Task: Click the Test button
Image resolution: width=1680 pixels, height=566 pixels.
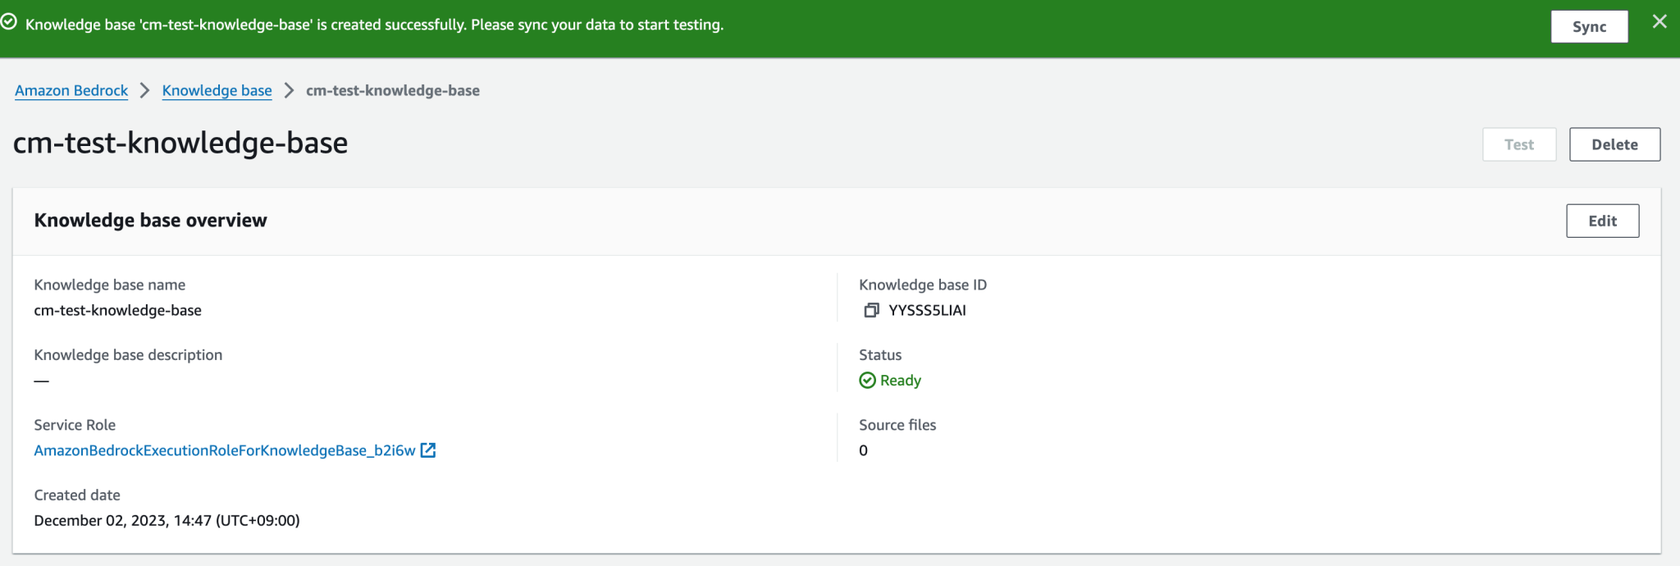Action: pyautogui.click(x=1518, y=144)
